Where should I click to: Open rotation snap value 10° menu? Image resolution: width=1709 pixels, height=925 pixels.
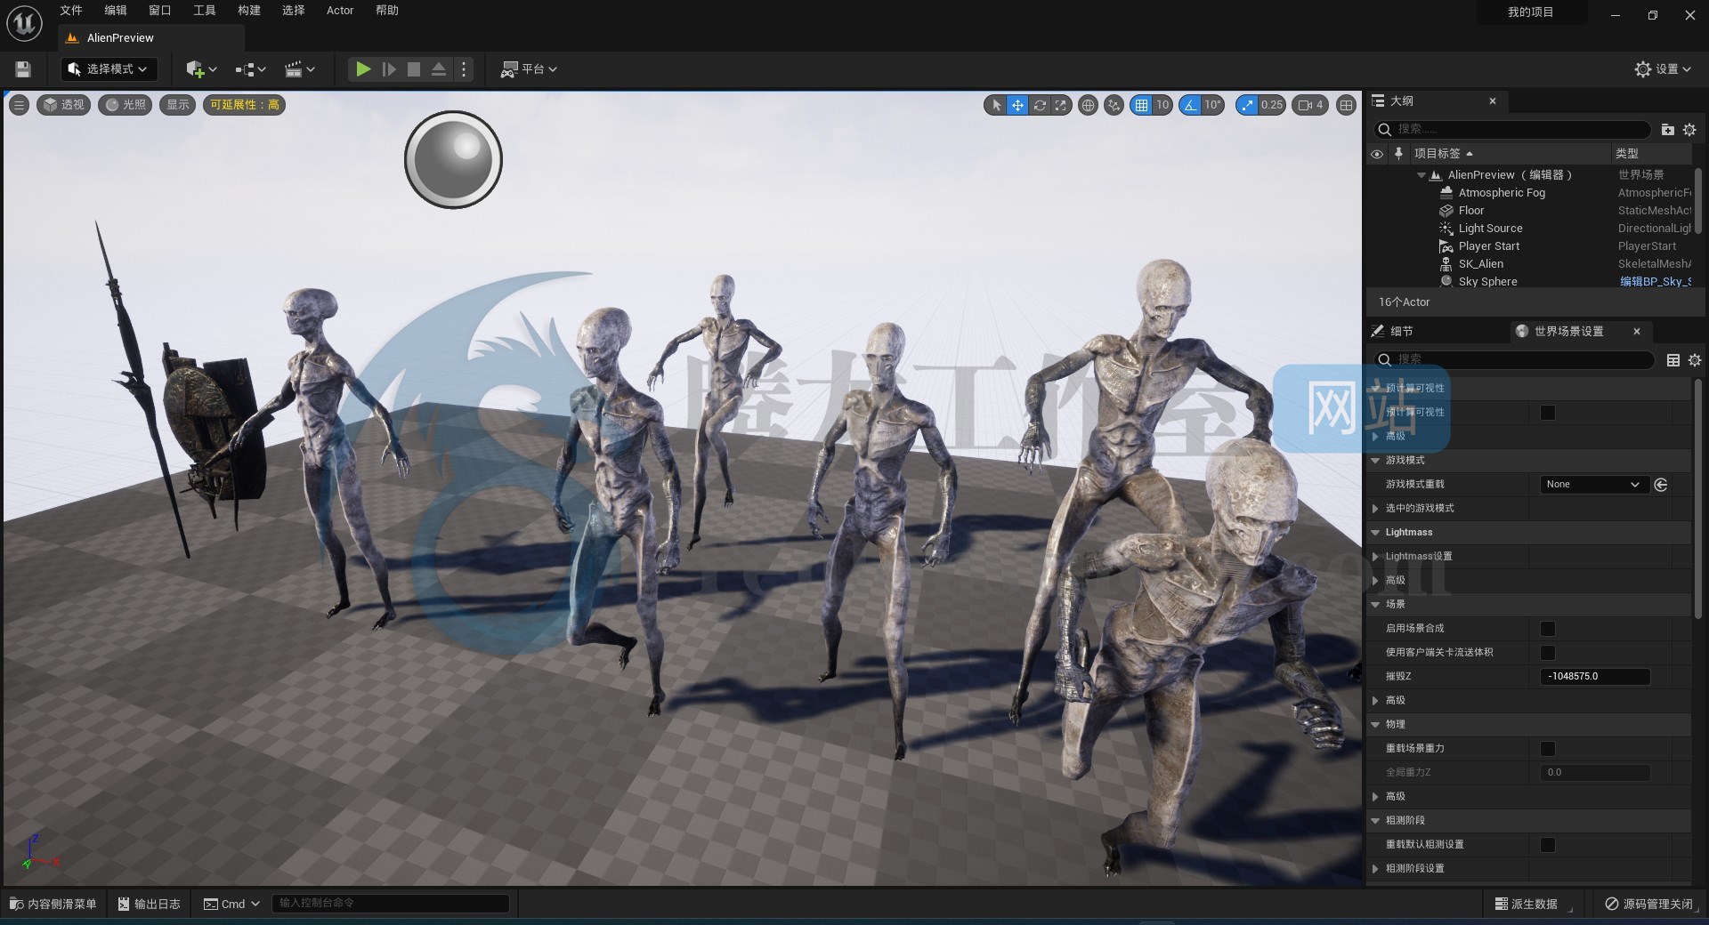1212,105
